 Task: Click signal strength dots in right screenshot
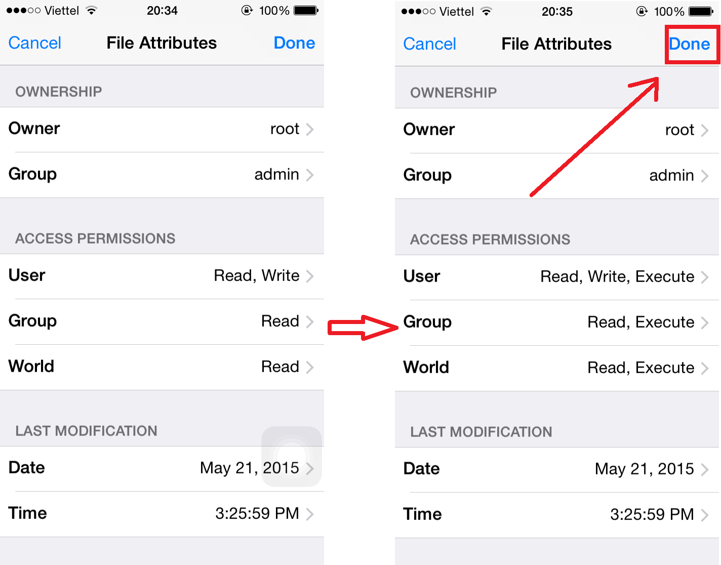418,12
